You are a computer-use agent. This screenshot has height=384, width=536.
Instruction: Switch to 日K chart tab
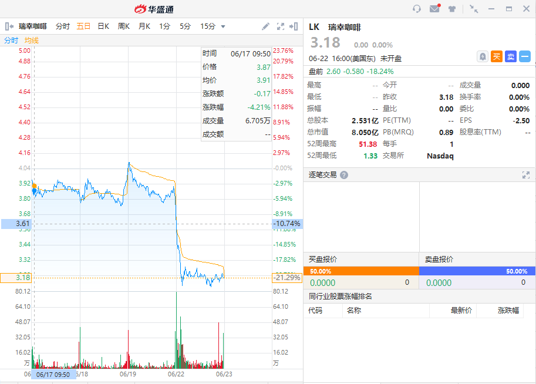[103, 26]
